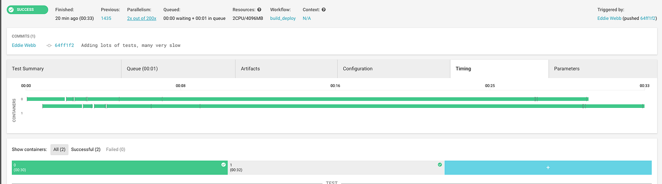Filter to Successful (2) containers
The image size is (662, 184).
(86, 149)
